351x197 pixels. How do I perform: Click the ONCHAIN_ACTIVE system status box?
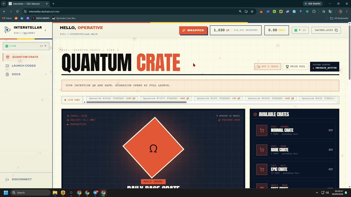(325, 66)
